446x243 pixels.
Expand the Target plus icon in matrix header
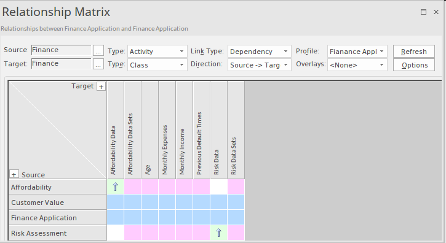(x=101, y=87)
